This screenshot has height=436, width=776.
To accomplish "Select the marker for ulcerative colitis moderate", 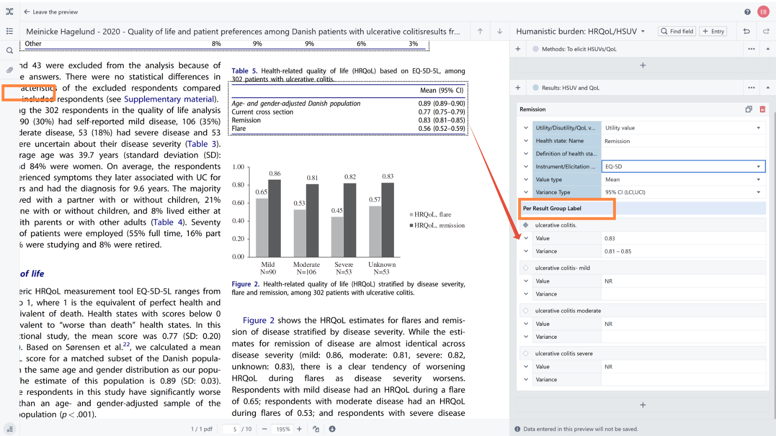I will pyautogui.click(x=526, y=310).
